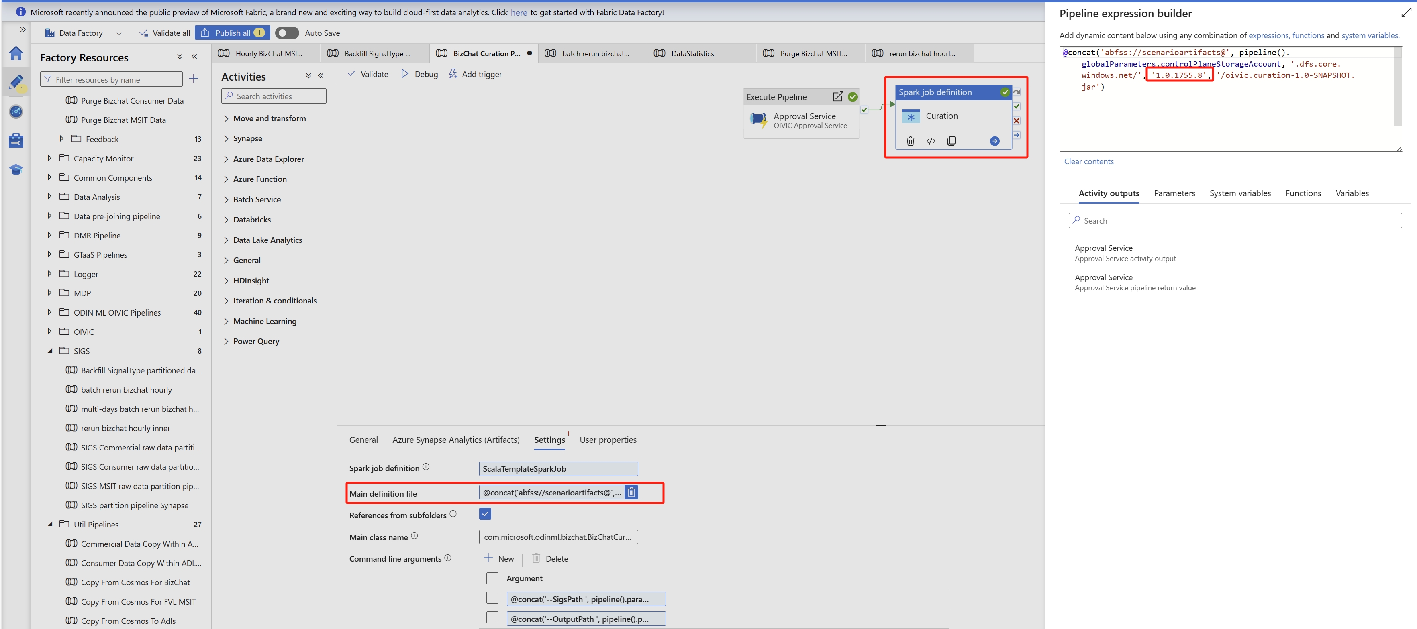Open the Learning center graduation cap icon
This screenshot has width=1417, height=629.
point(16,170)
